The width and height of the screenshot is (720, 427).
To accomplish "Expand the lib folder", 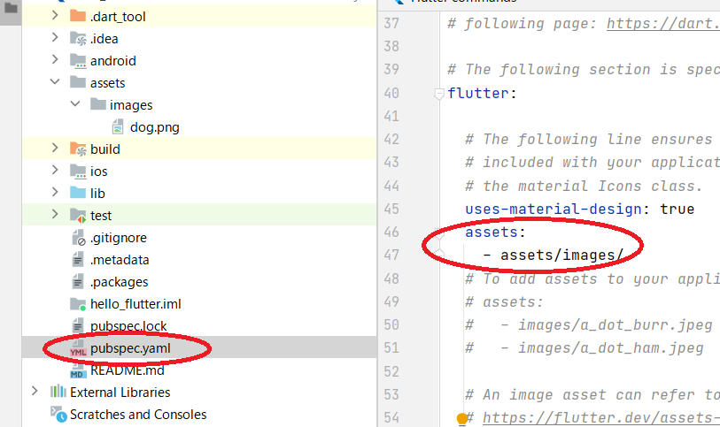I will (55, 192).
